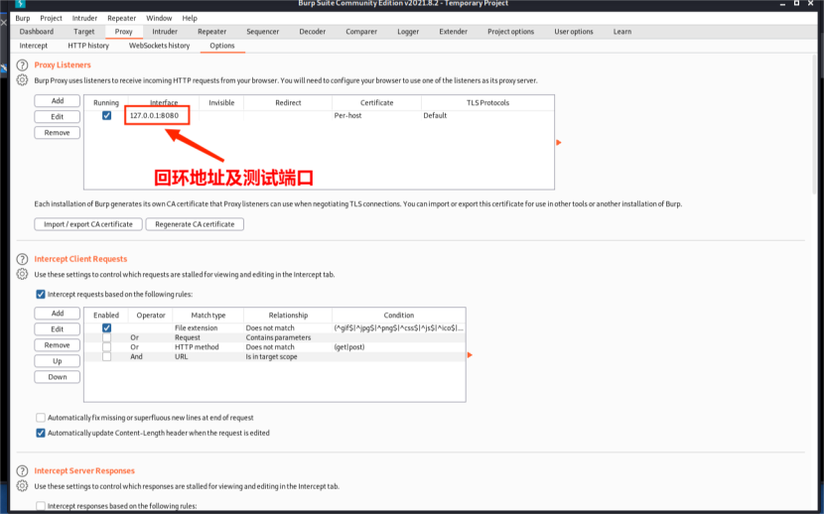Screen dimensions: 825x514
Task: Expand intercept rules table with orange arrow
Action: (x=470, y=355)
